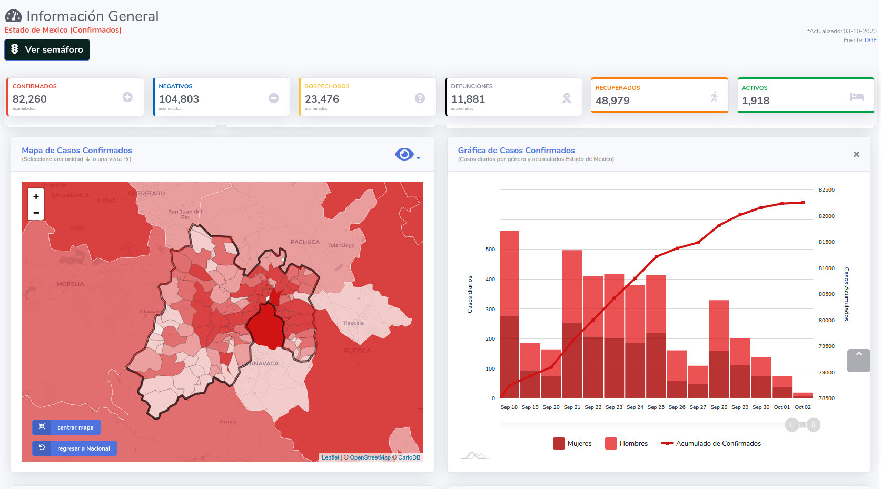Viewport: 881px width, 489px height.
Task: Click the small curve chart-type icon below graph
Action: click(475, 455)
